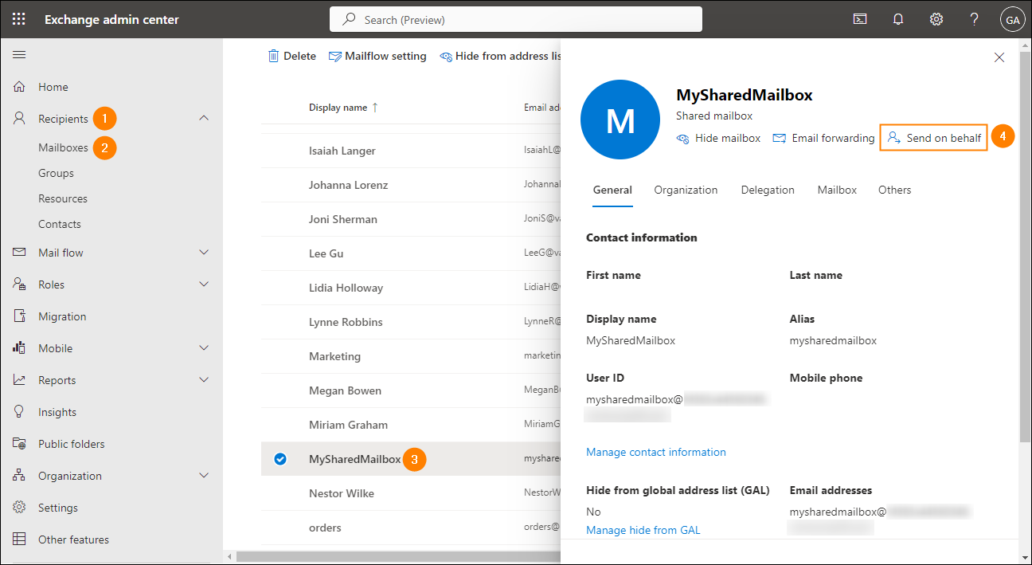Click the Manage hide from GAL link
The height and width of the screenshot is (565, 1032).
(643, 530)
